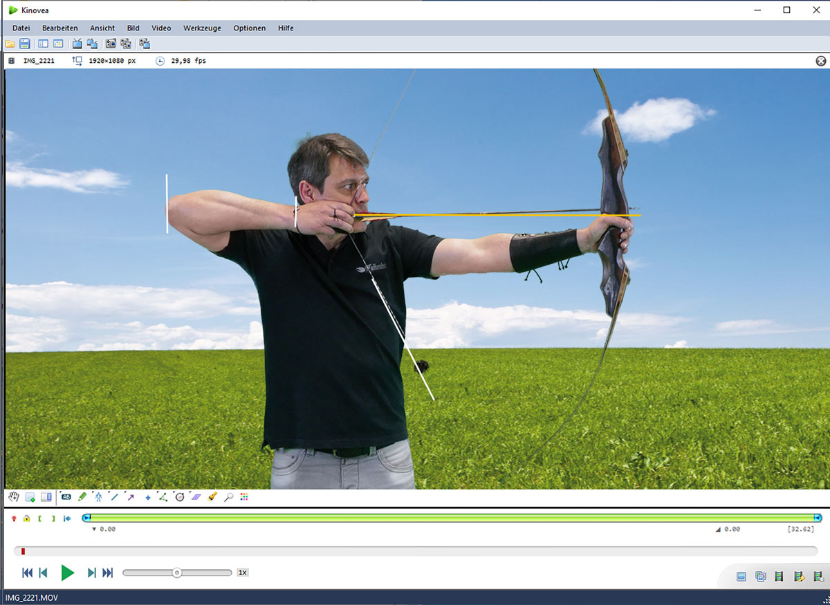Choose the chronometer stopwatch tool
Screen dimensions: 830x605
(x=180, y=496)
